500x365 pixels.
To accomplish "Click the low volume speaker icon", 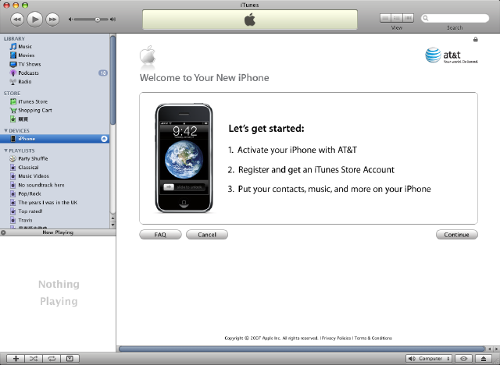I will (70, 19).
